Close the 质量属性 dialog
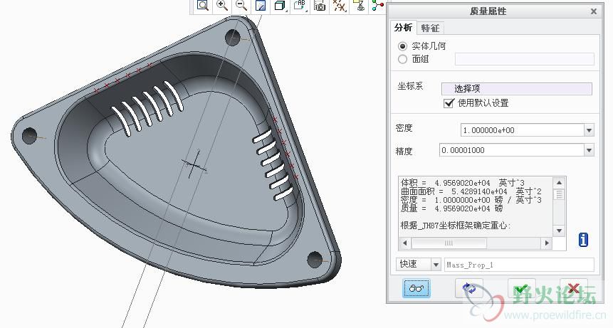613x328 pixels. 594,11
